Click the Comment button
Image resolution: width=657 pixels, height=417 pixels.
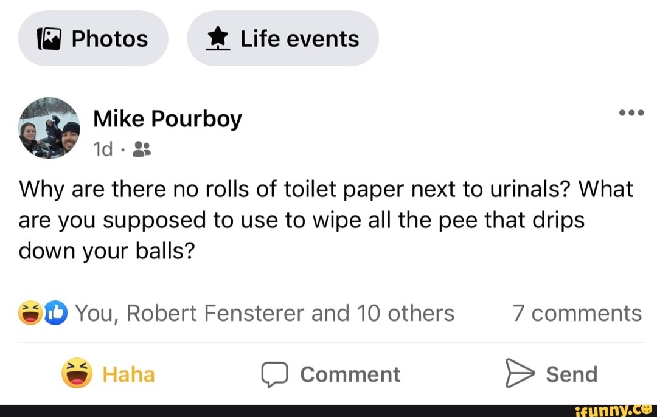[330, 374]
